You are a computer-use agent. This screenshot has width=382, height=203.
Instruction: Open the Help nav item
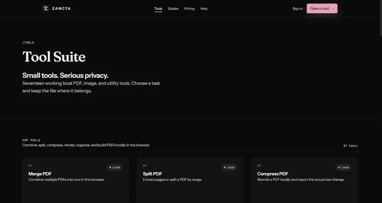coord(204,9)
